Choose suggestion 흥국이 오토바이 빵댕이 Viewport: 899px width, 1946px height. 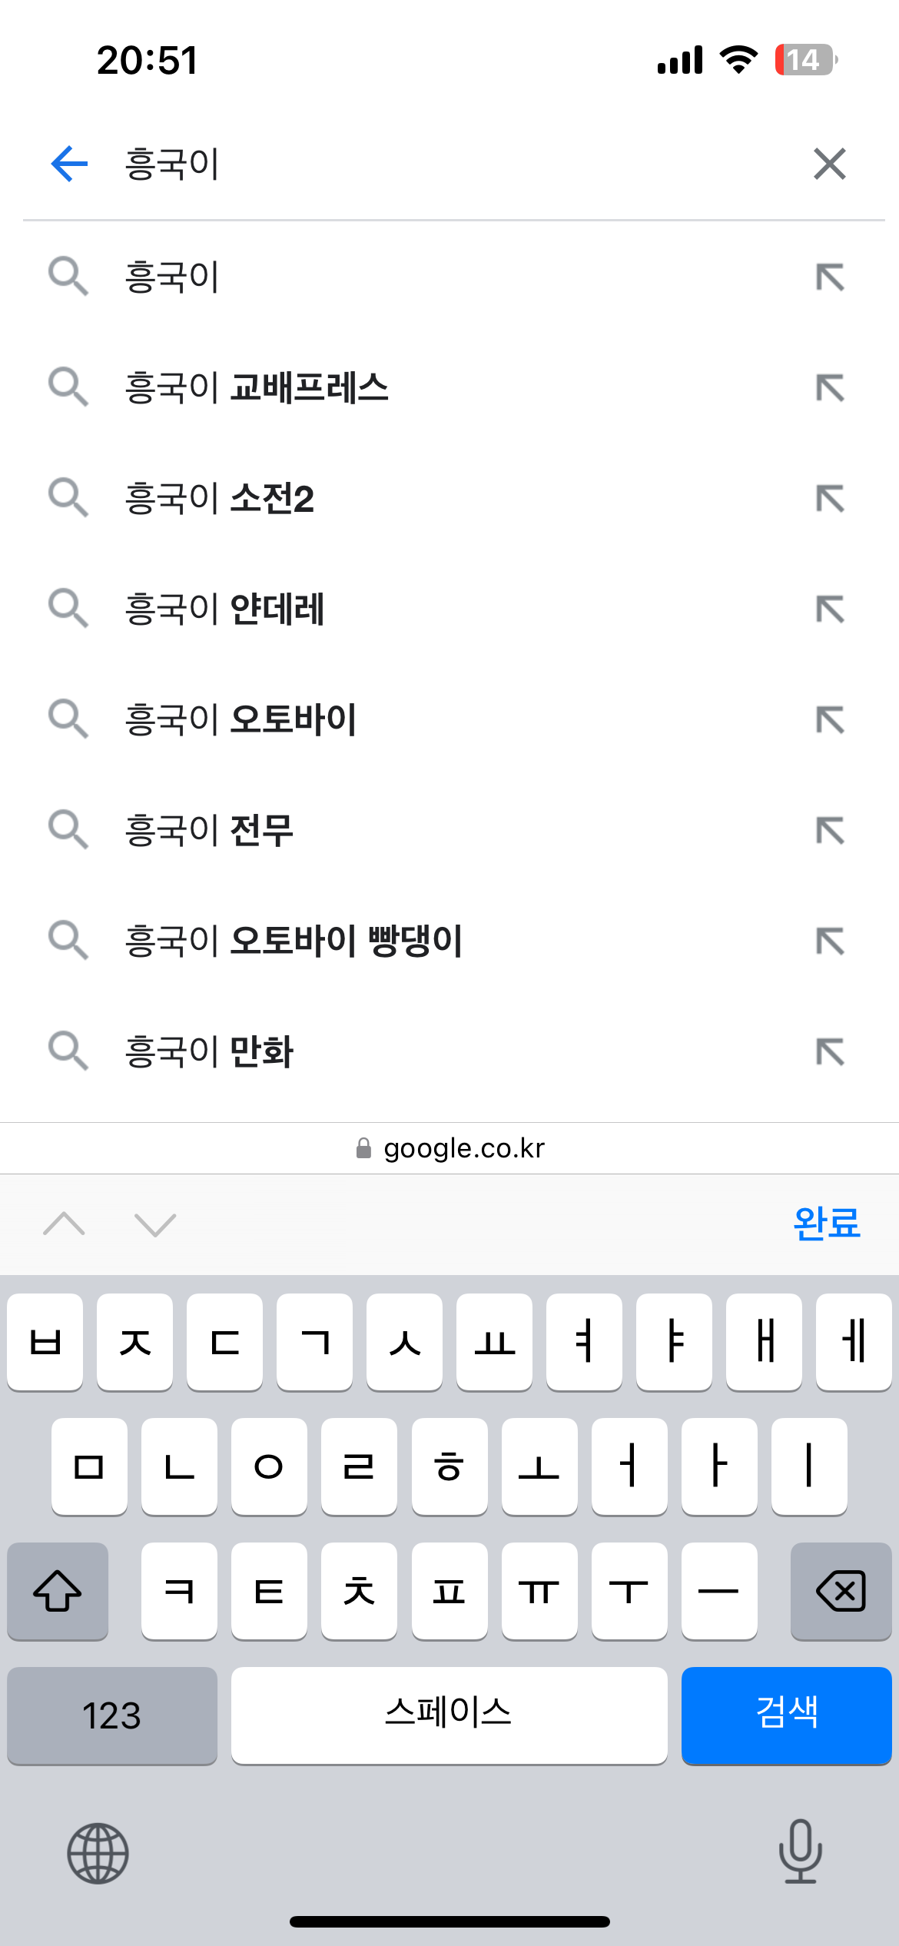(294, 941)
